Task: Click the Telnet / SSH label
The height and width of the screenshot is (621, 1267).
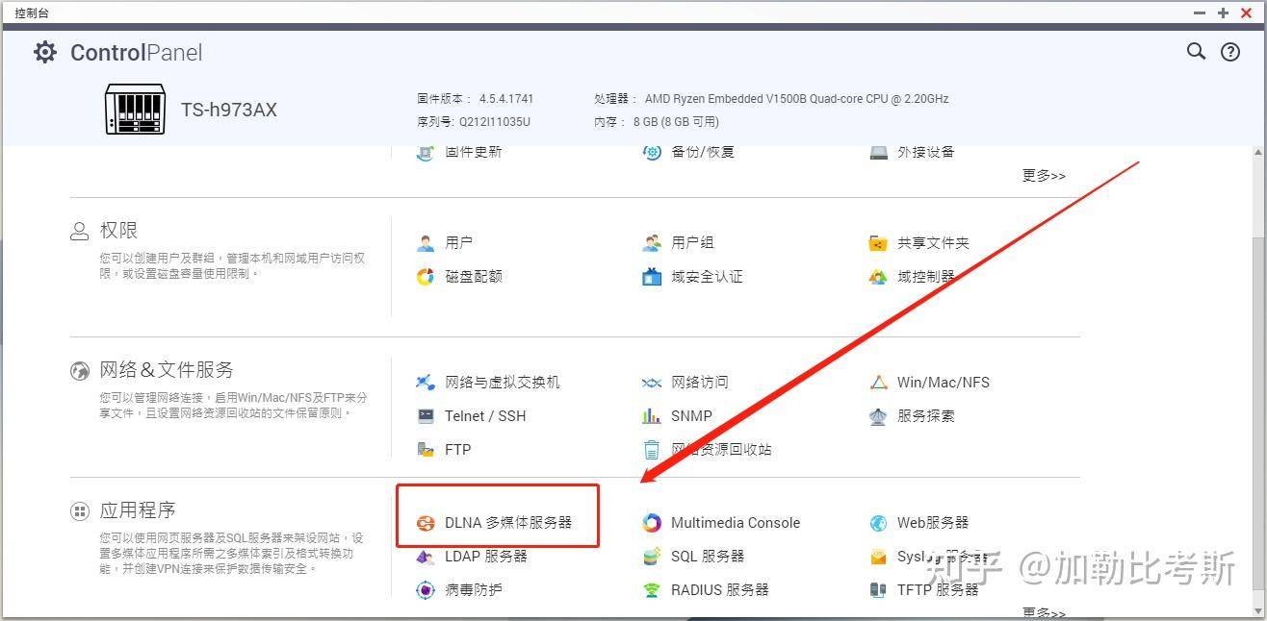Action: (x=485, y=416)
